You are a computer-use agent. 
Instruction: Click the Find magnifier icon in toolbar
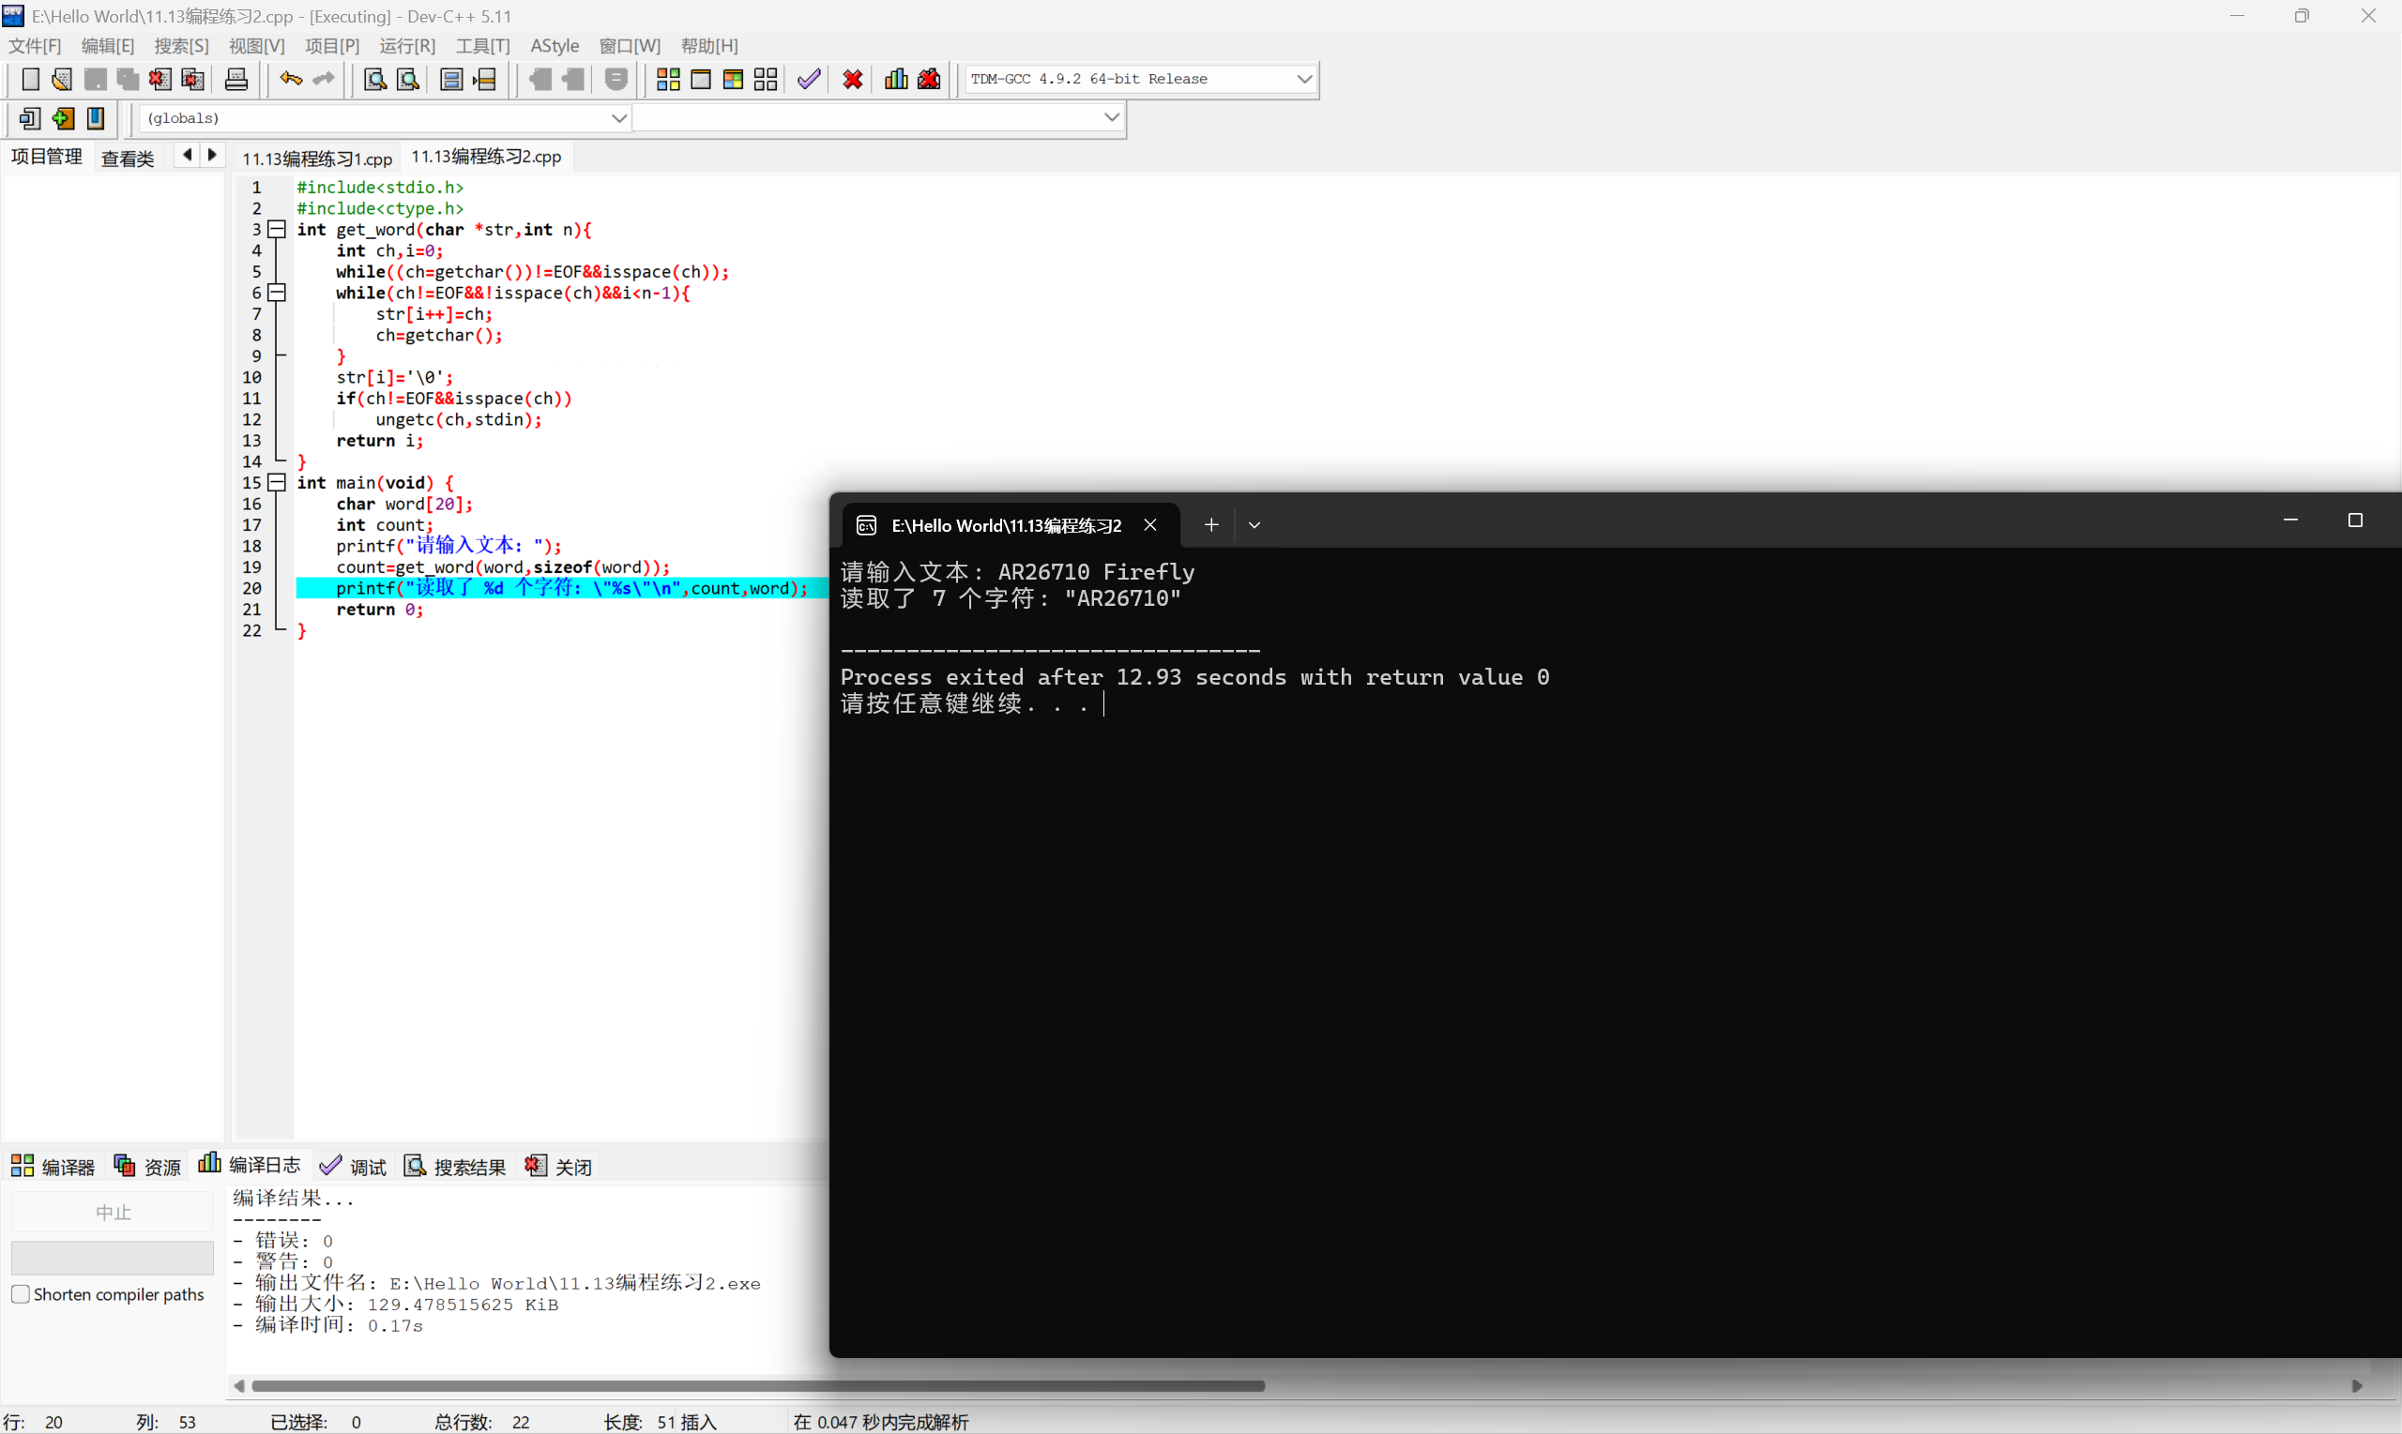pyautogui.click(x=374, y=79)
